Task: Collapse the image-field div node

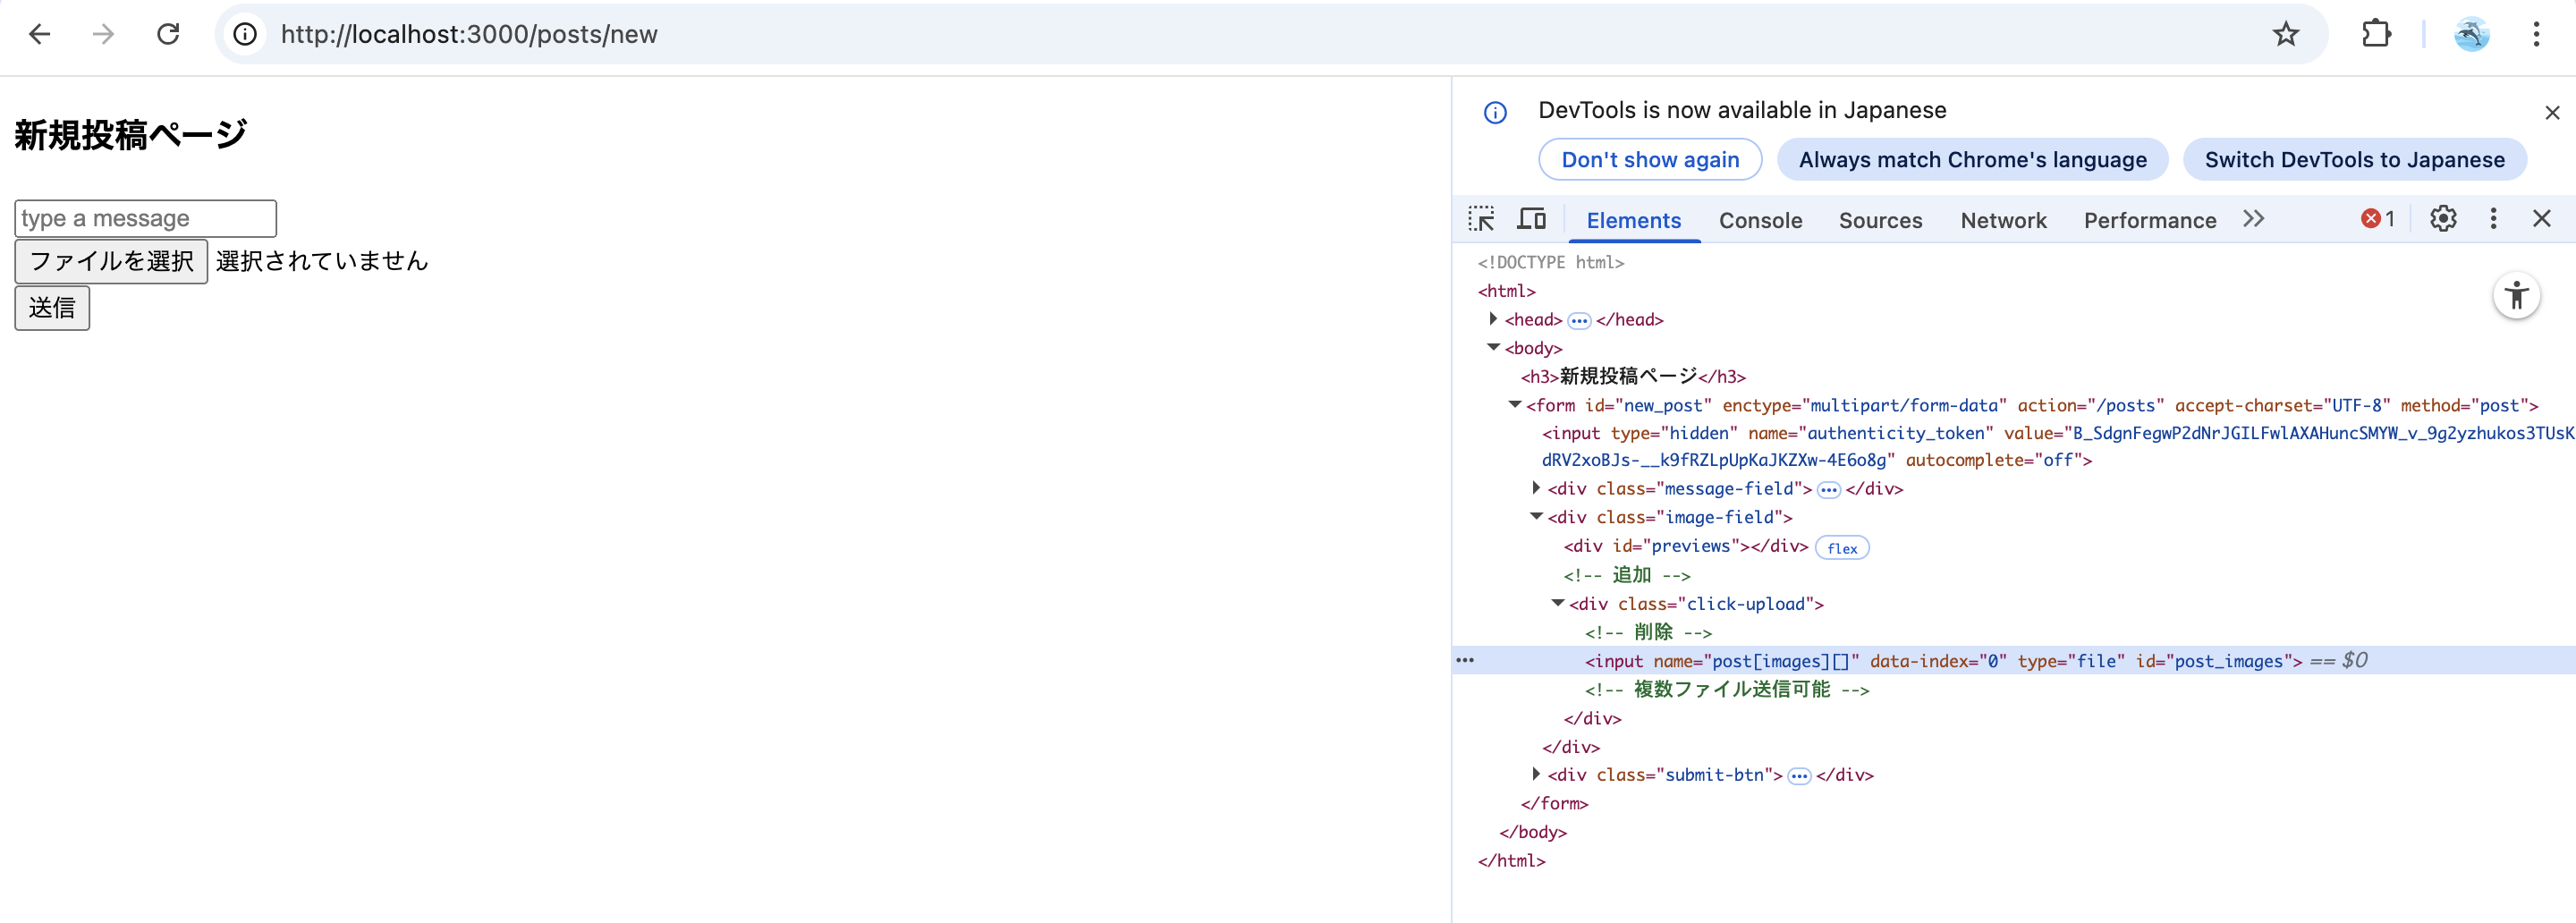Action: click(x=1536, y=516)
